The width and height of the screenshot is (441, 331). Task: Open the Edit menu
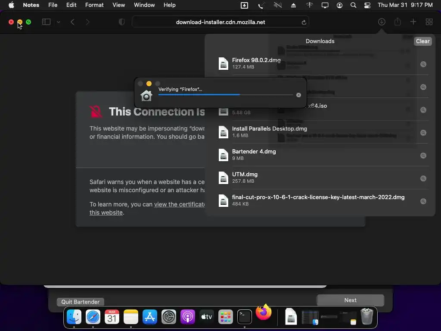[71, 5]
